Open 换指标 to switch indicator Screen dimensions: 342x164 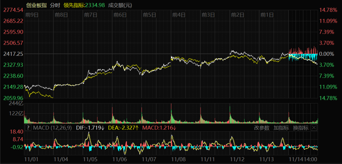pos(301,128)
